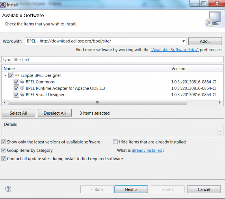Viewport: 225px width, 199px height.
Task: Disable Group items by category
Action: pyautogui.click(x=4, y=150)
